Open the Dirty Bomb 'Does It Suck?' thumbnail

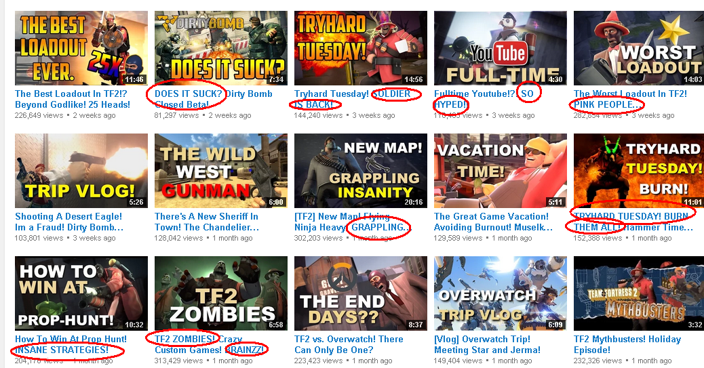click(x=221, y=48)
